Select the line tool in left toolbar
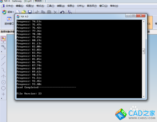 coord(3,58)
